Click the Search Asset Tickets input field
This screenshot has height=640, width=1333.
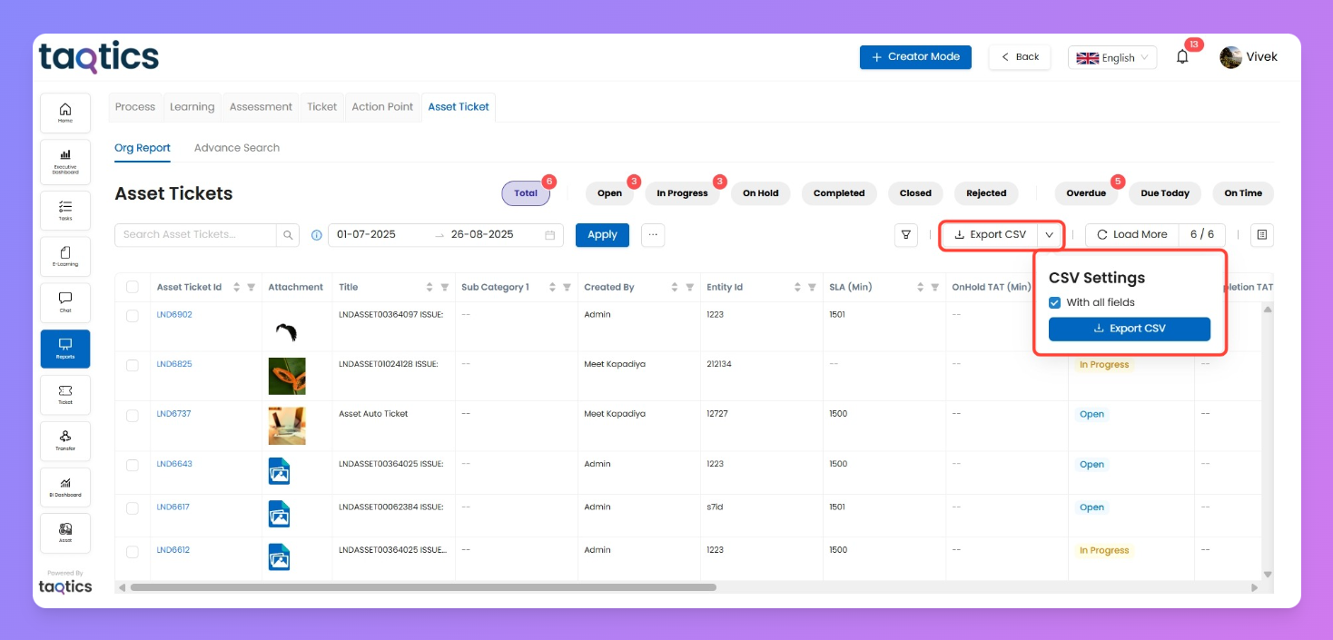(195, 235)
